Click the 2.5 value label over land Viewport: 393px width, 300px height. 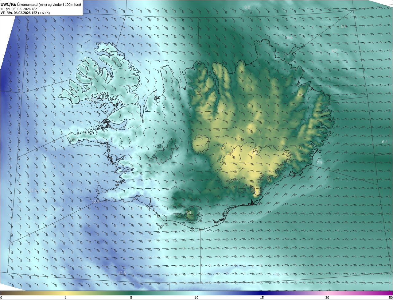tap(300, 95)
